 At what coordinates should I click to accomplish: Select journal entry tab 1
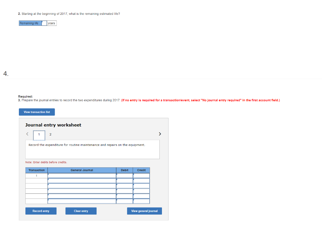(39, 135)
